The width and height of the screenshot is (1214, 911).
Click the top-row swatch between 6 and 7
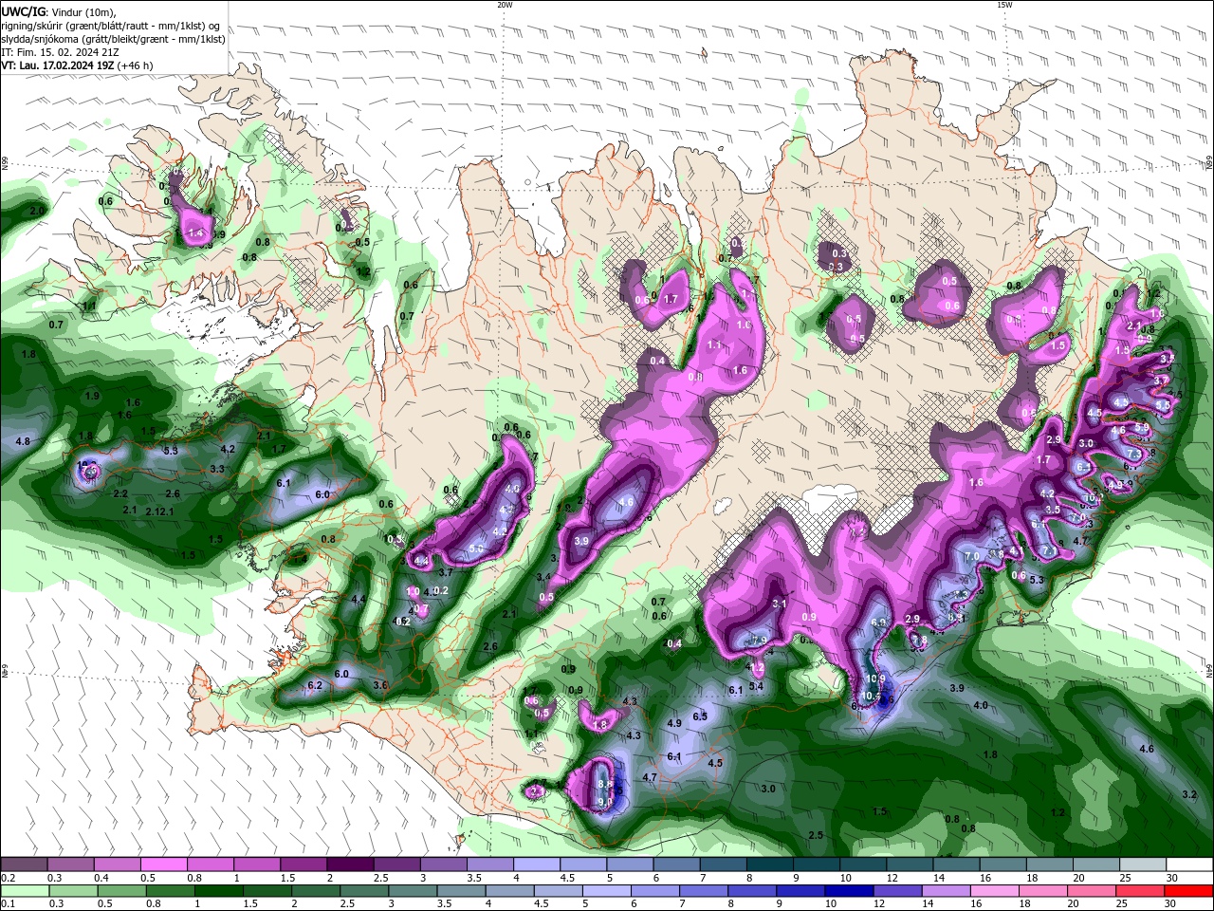(x=676, y=865)
